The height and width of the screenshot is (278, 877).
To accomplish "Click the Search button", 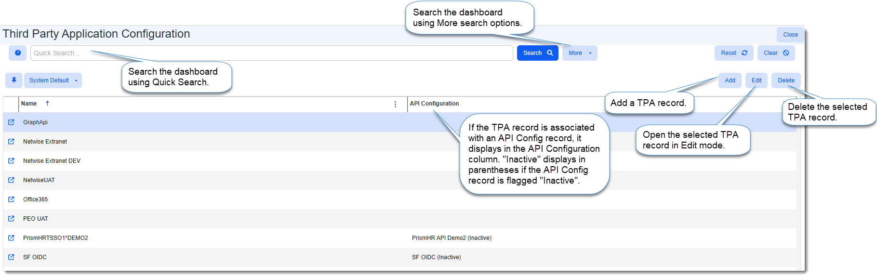I will 537,53.
